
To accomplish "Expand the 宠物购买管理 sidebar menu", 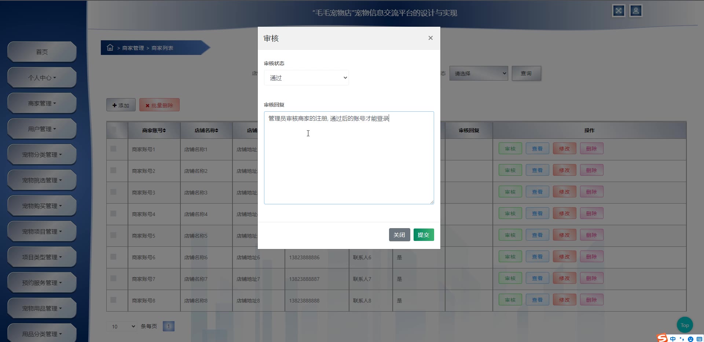I will 42,206.
